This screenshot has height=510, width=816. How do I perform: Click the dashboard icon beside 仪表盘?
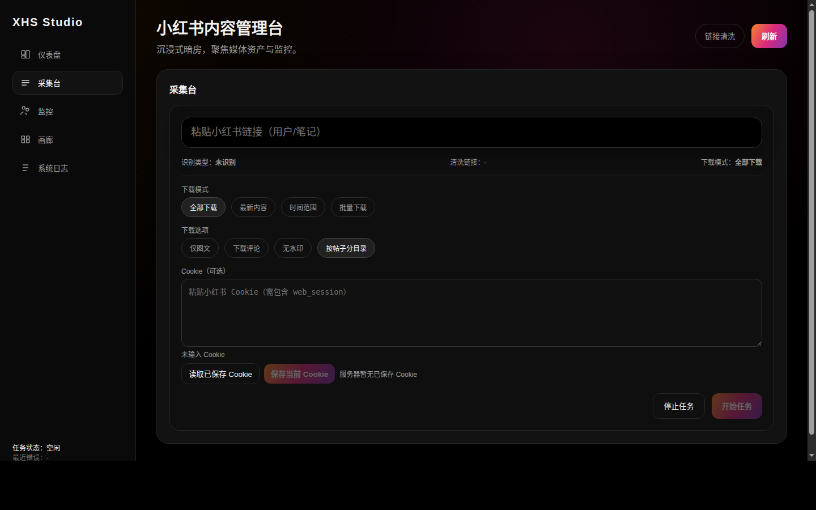(25, 54)
